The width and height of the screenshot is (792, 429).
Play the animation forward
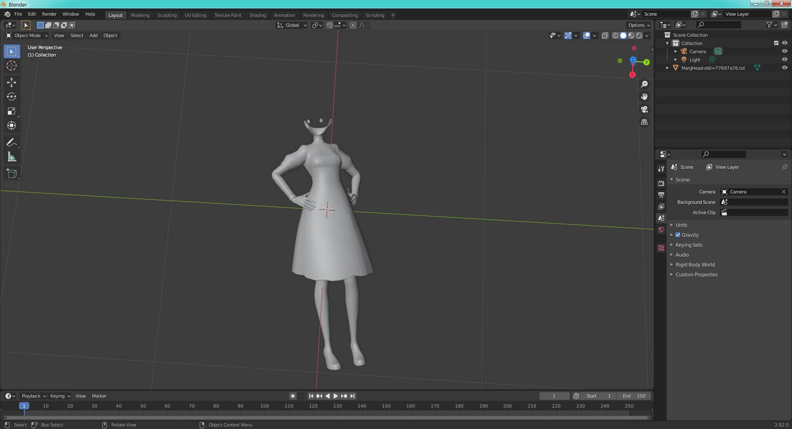(336, 396)
